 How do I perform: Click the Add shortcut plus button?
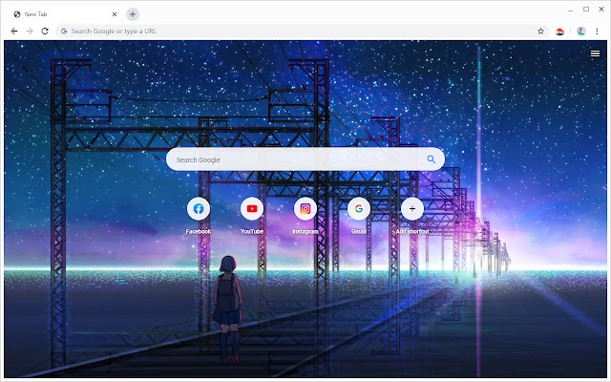(412, 208)
